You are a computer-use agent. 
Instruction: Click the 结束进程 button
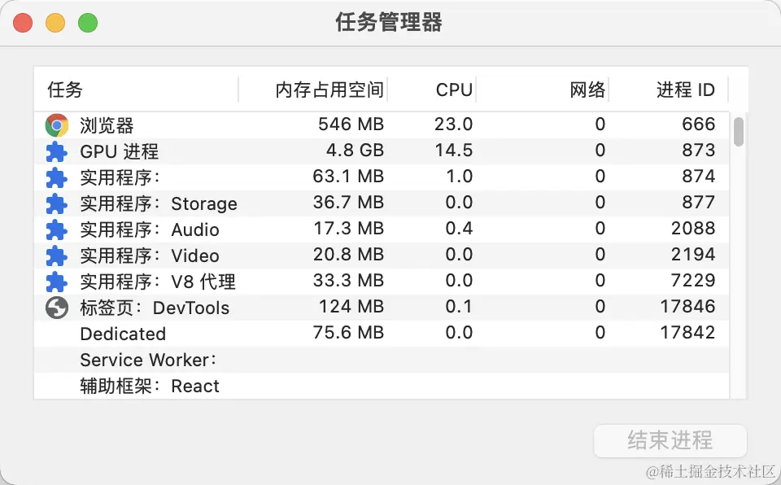pos(670,441)
